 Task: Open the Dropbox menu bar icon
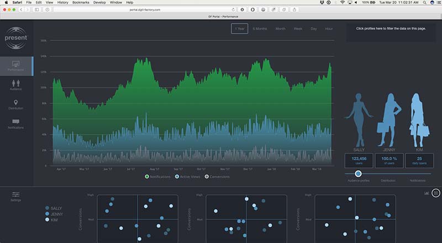pos(322,2)
